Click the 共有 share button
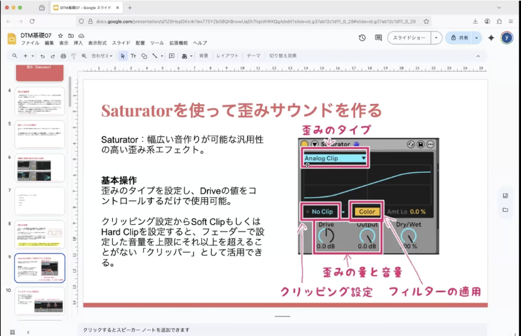The width and height of the screenshot is (521, 336). pyautogui.click(x=459, y=38)
